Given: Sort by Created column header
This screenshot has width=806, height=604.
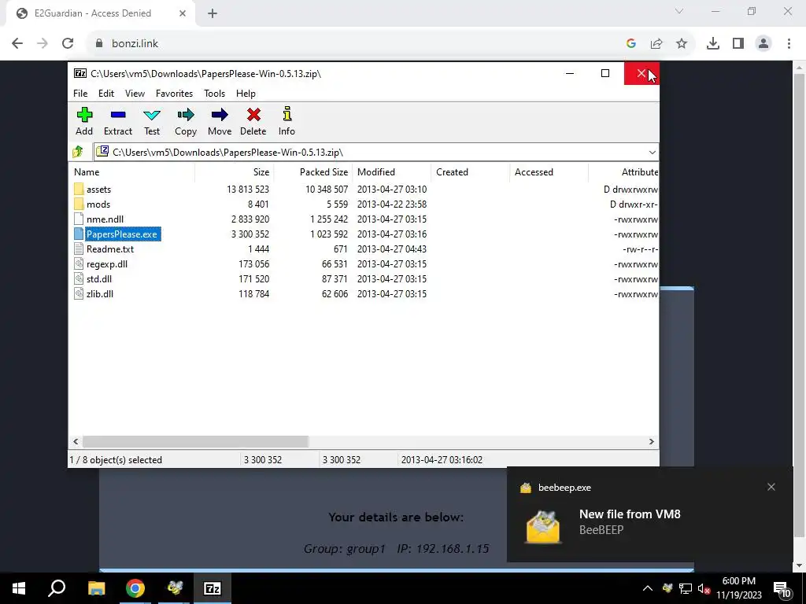Looking at the screenshot, I should (471, 172).
